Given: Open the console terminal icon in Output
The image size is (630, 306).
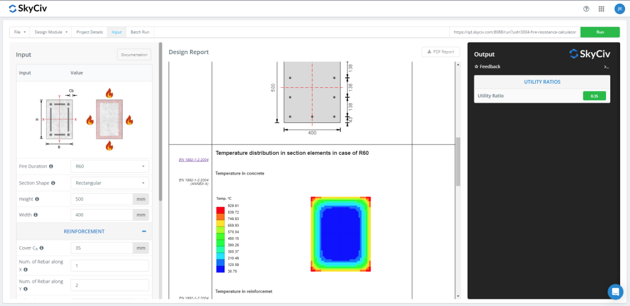Looking at the screenshot, I should (x=606, y=66).
